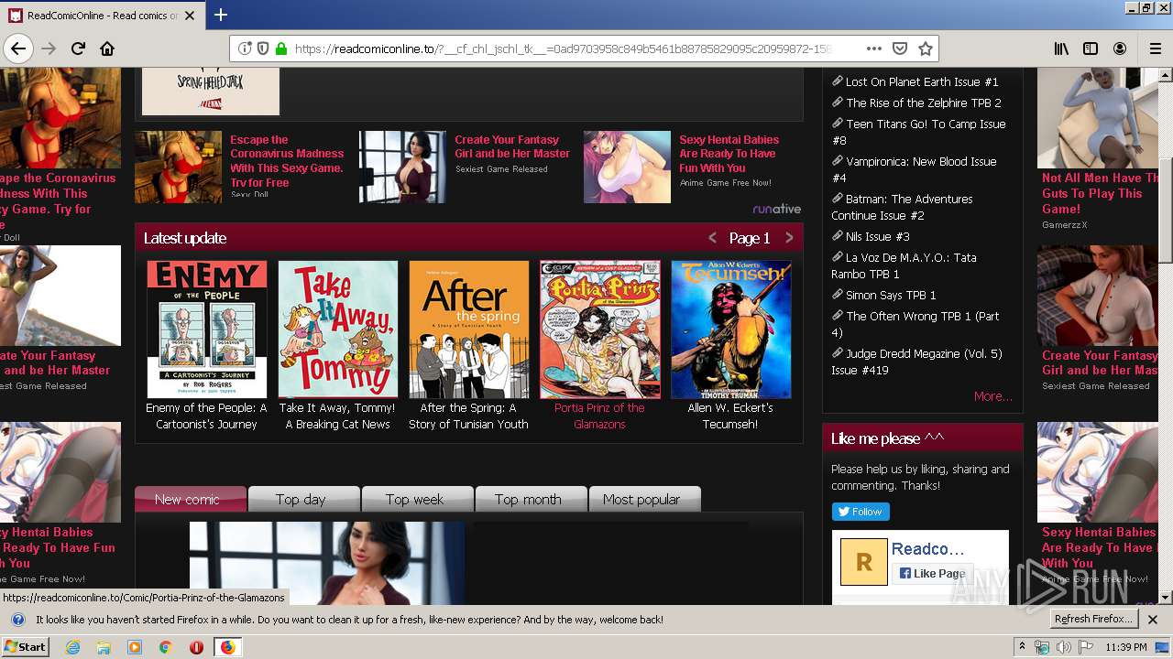Click Refresh Firefox button
Viewport: 1173px width, 659px height.
1093,619
